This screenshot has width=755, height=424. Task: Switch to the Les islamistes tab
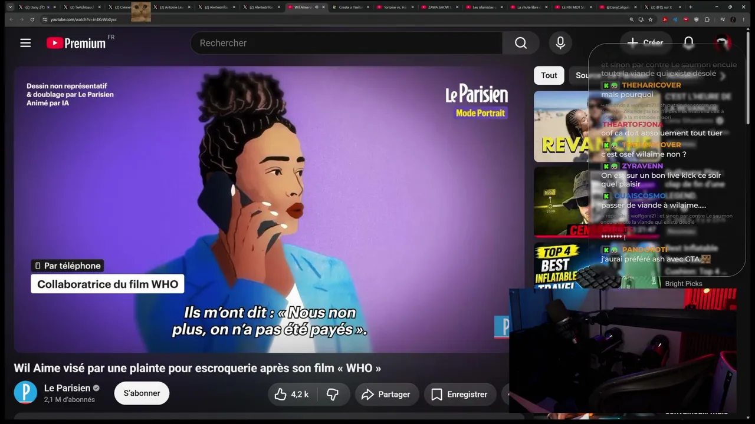pyautogui.click(x=485, y=7)
